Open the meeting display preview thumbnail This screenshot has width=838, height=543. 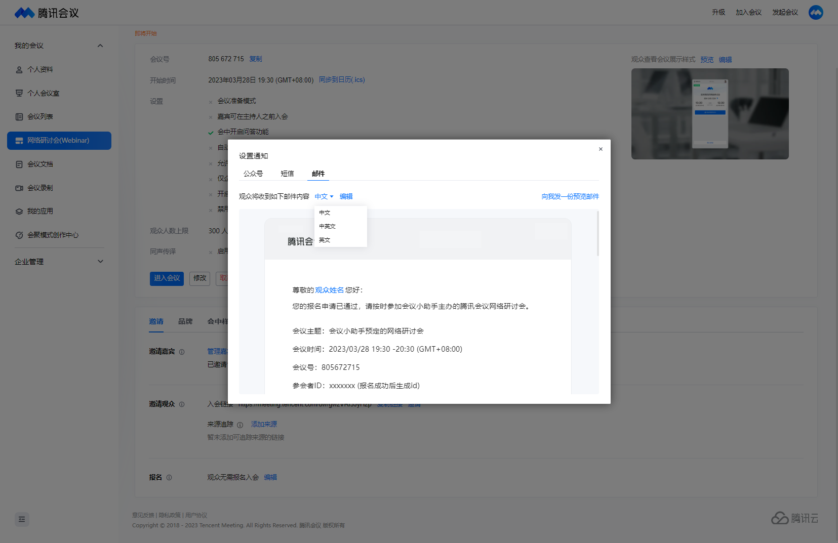coord(710,114)
